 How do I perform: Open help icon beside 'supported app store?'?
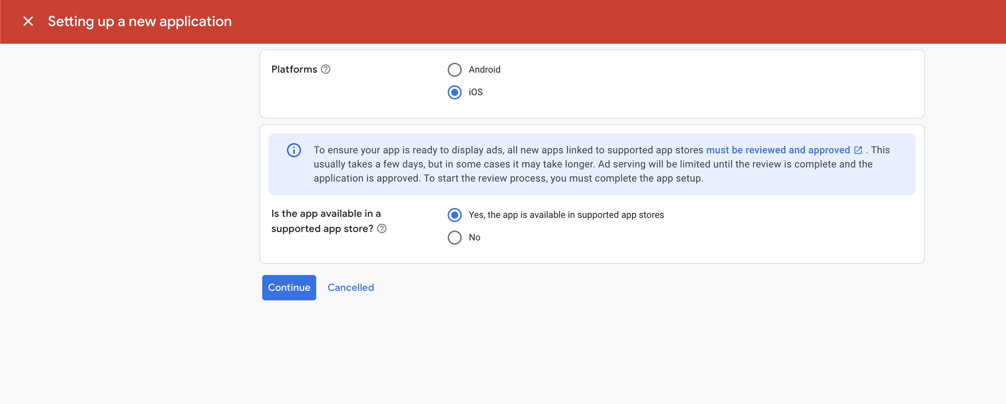(x=381, y=228)
